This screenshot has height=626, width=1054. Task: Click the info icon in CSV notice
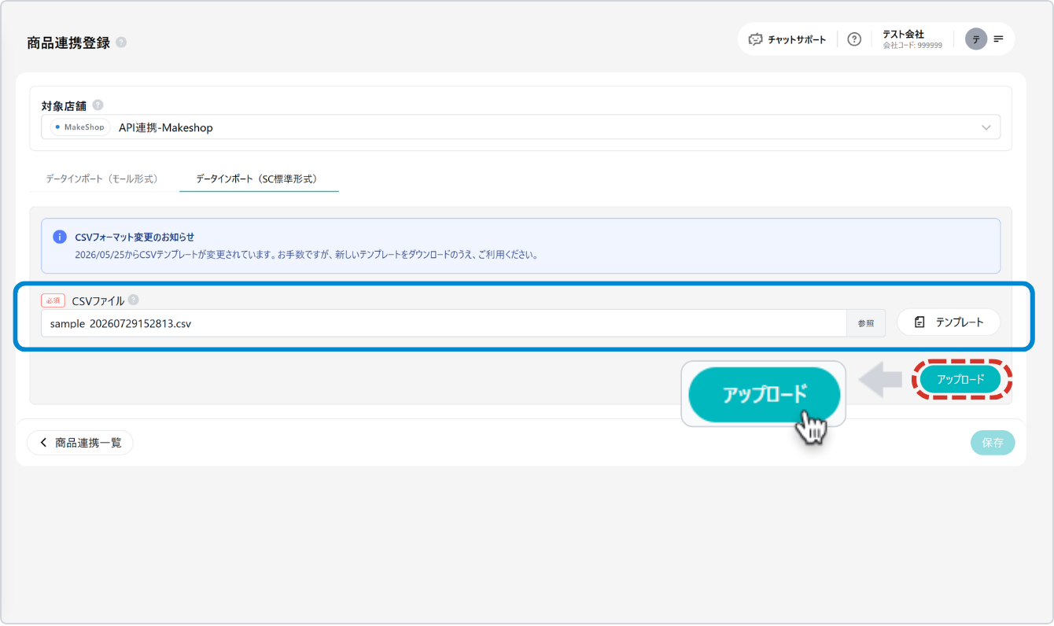click(60, 237)
